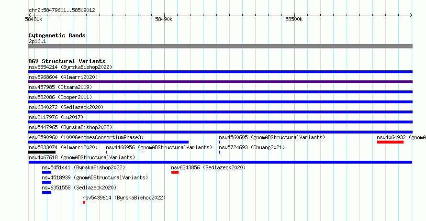Select the tiny nsv4466956 blue marker
Screen dimensions: 426x221
click(106, 152)
